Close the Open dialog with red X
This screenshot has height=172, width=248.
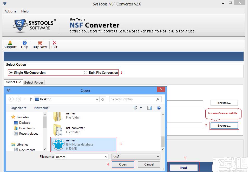161,89
